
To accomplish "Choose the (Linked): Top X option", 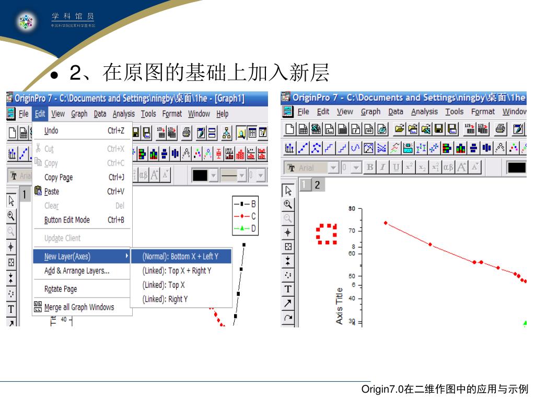I will pos(181,285).
